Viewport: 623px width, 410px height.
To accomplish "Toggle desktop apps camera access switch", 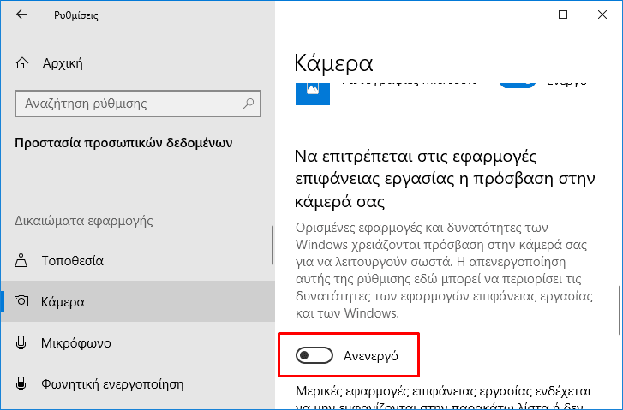I will pyautogui.click(x=314, y=355).
